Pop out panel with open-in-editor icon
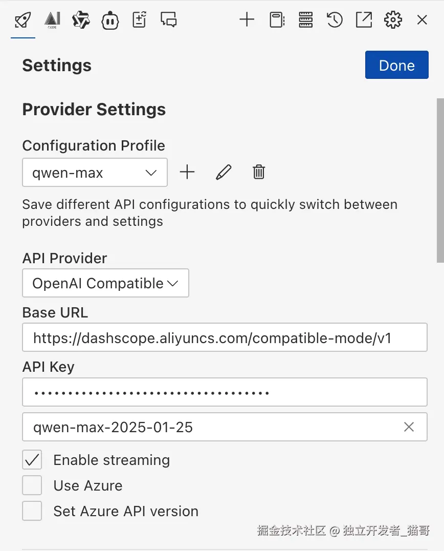Image resolution: width=444 pixels, height=551 pixels. [x=364, y=20]
